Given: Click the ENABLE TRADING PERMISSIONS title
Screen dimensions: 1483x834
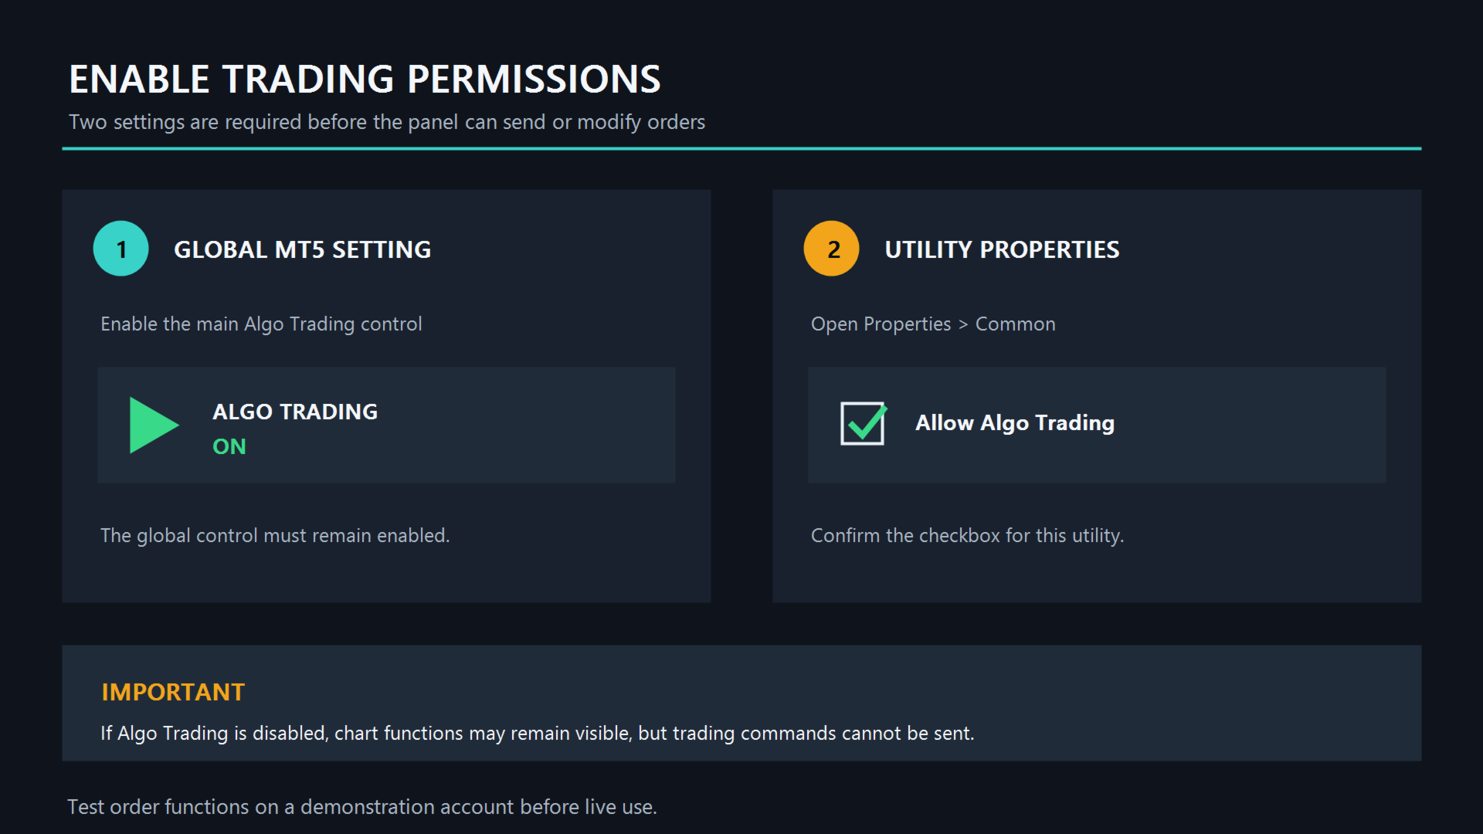Looking at the screenshot, I should (x=365, y=79).
